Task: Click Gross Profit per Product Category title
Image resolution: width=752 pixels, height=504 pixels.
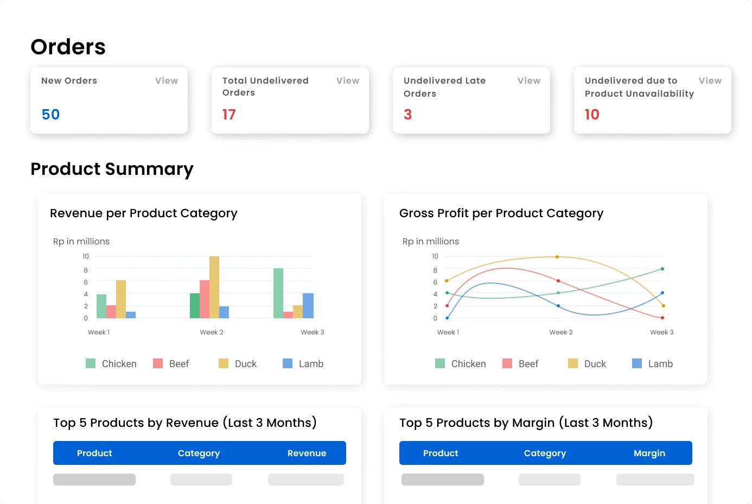Action: [x=501, y=213]
